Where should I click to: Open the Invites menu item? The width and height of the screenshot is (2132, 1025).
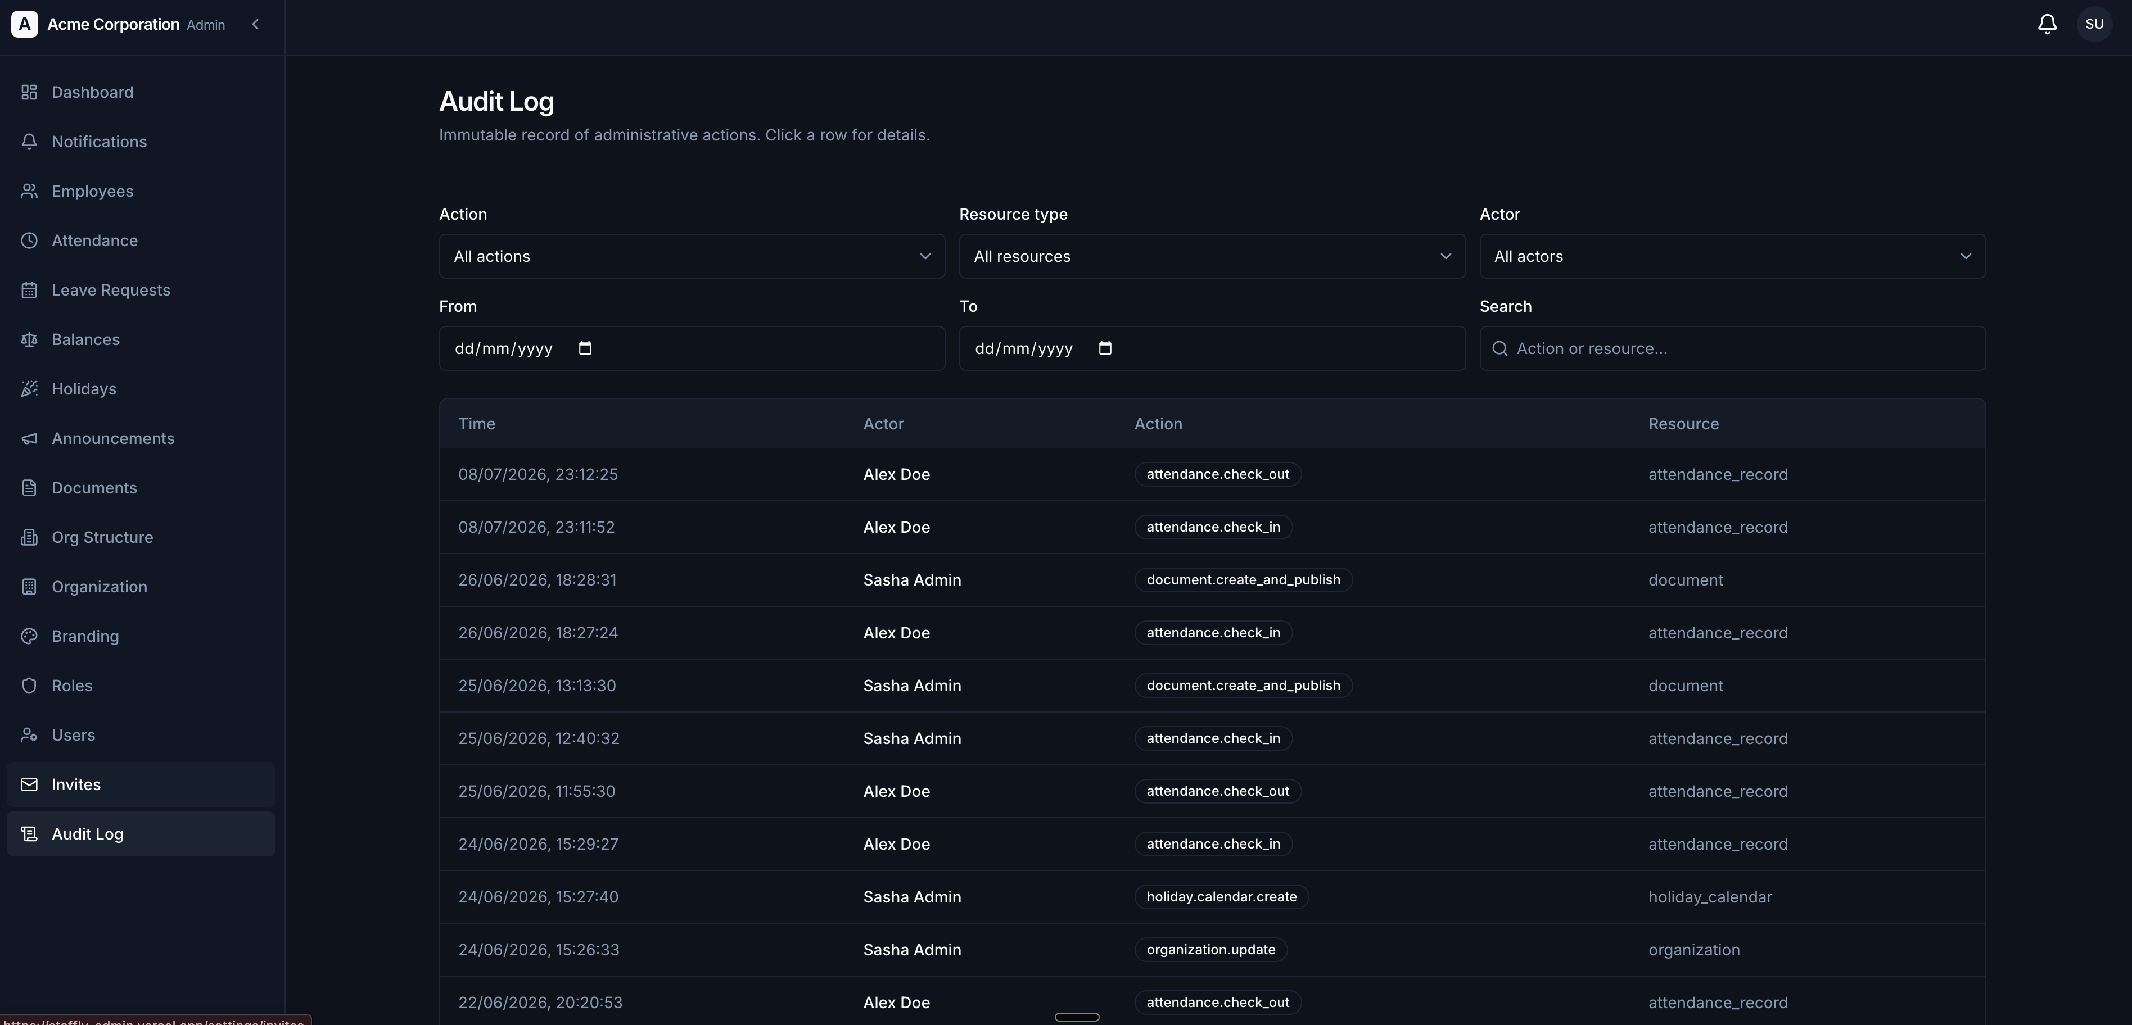pos(141,784)
